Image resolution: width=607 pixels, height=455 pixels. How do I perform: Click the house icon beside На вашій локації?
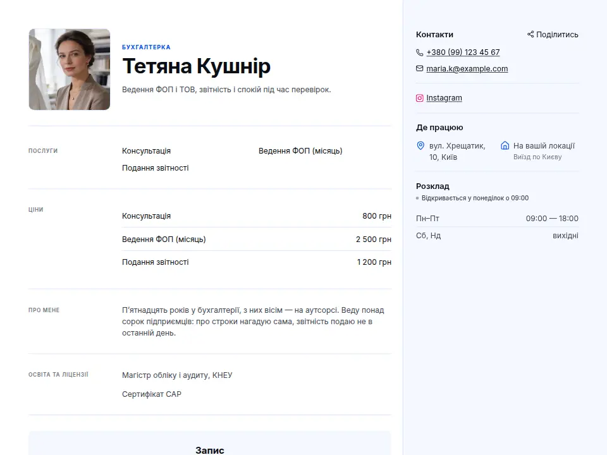505,145
